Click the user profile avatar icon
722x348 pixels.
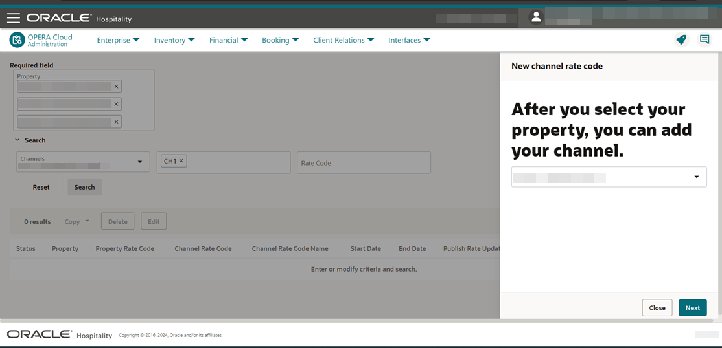(x=535, y=17)
